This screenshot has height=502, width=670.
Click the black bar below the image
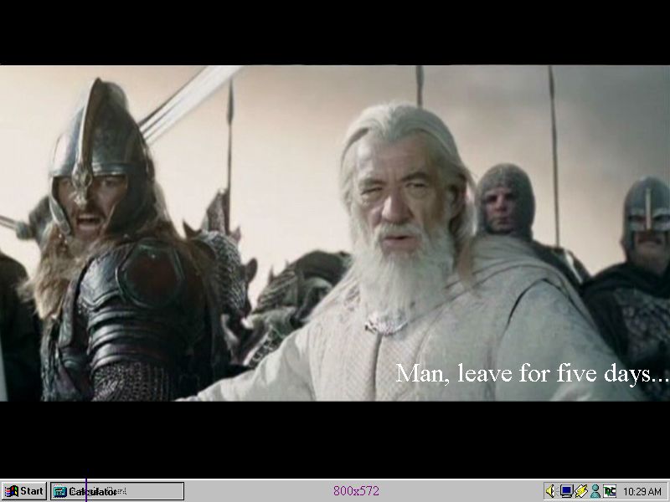[x=335, y=439]
